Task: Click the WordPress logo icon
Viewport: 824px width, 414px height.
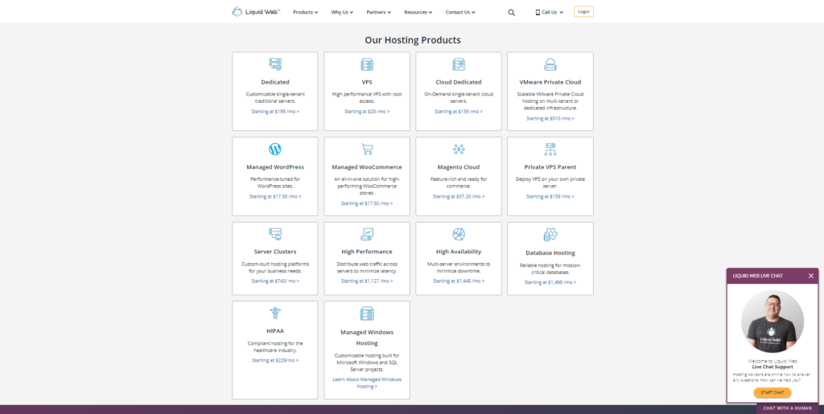Action: 275,149
